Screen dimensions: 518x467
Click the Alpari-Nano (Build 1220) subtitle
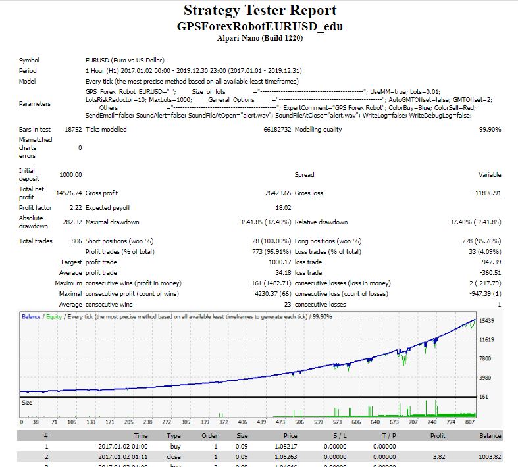(x=260, y=38)
